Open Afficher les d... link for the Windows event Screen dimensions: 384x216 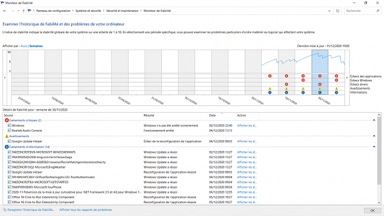point(247,125)
